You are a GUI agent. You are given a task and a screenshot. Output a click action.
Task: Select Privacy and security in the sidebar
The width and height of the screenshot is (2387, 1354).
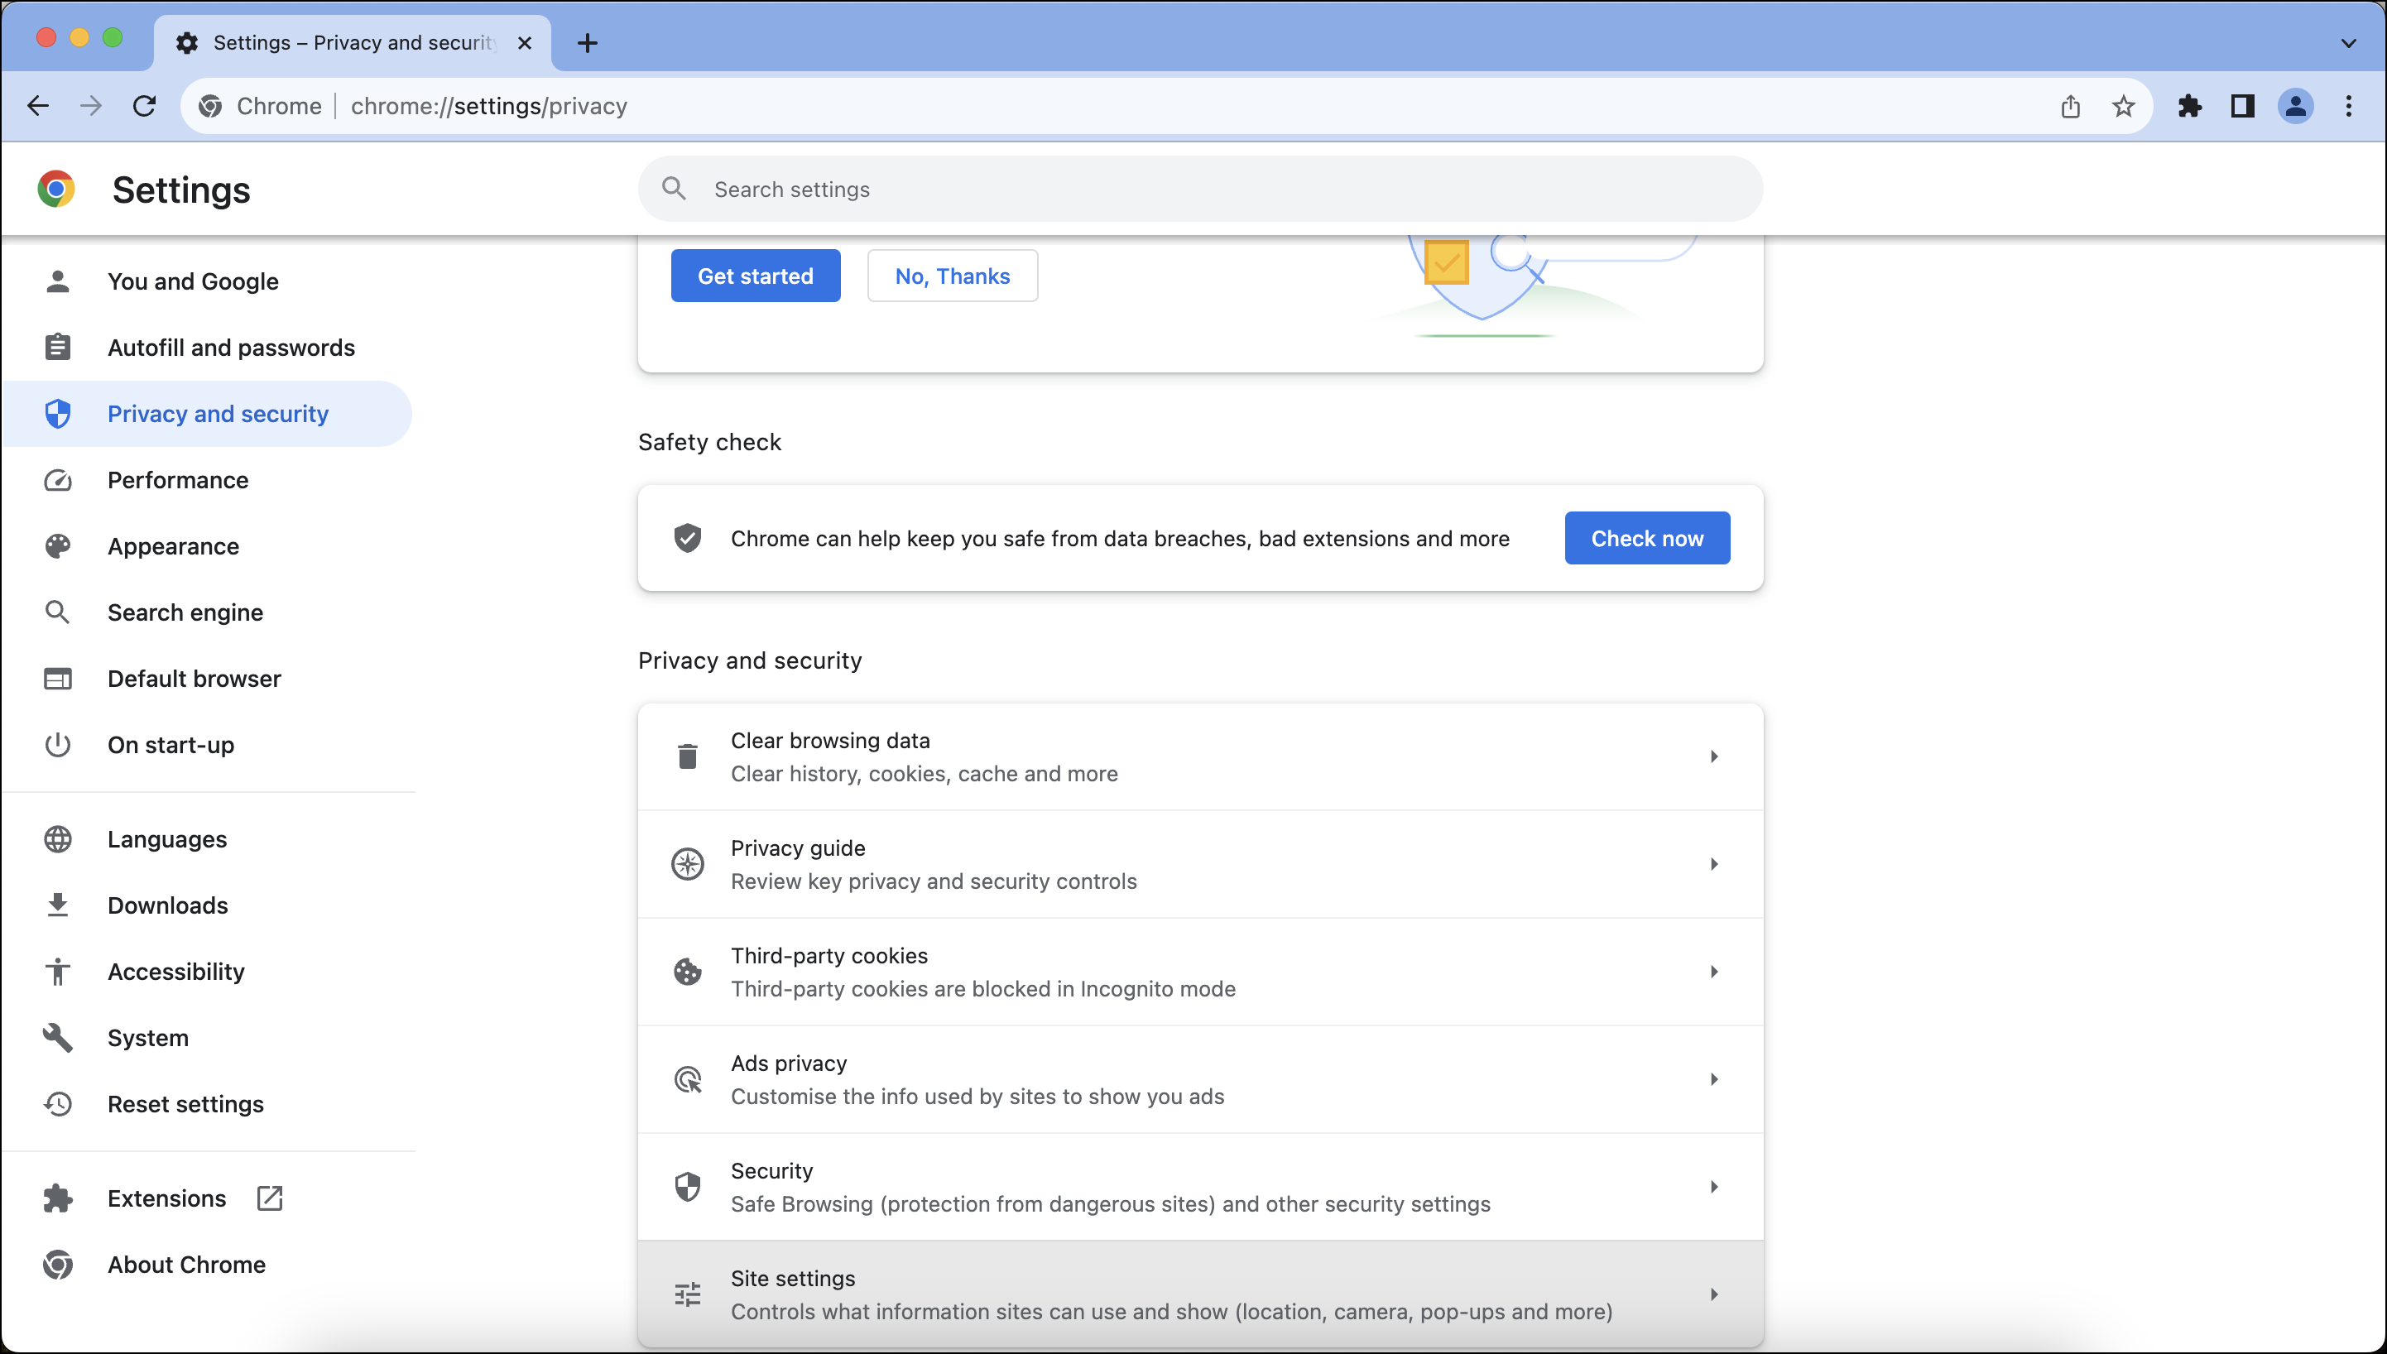pos(209,414)
